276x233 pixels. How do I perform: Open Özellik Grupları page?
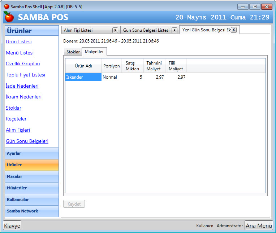click(x=23, y=64)
